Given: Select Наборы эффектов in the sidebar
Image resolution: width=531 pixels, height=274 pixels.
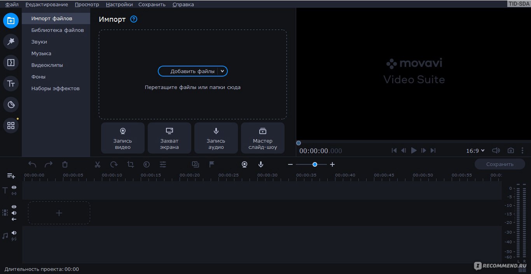Looking at the screenshot, I should (56, 88).
